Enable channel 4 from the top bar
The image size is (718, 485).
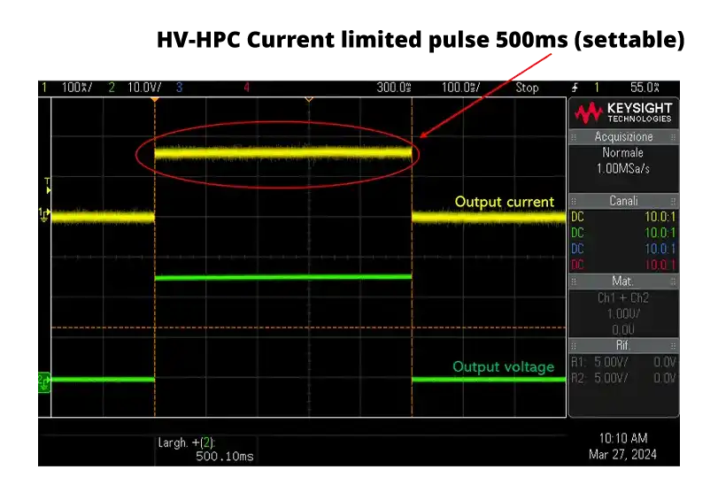pyautogui.click(x=246, y=88)
